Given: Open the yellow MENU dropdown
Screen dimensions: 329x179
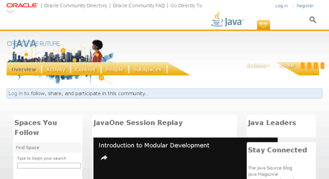Looking at the screenshot, I should pos(263,25).
